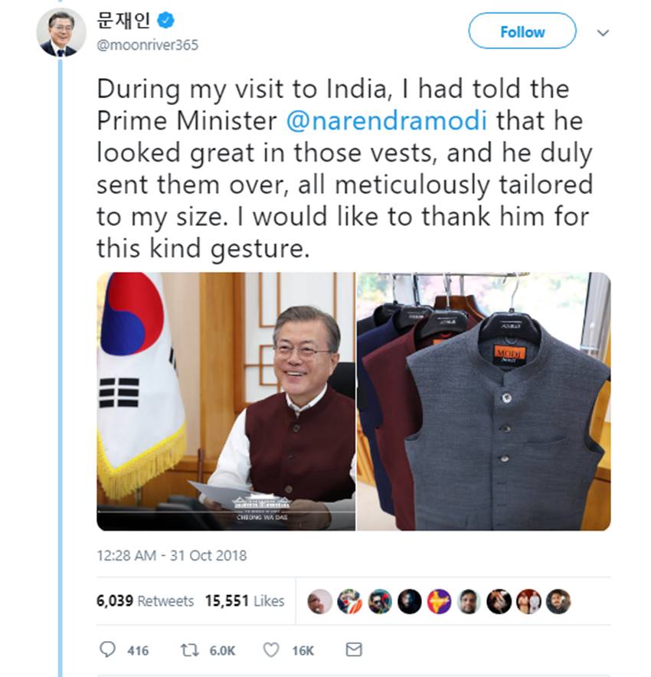Open the tweet timestamp 31 Oct 2018
651x677 pixels.
click(172, 555)
